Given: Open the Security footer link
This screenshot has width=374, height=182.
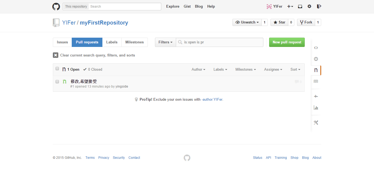Looking at the screenshot, I should [x=119, y=158].
